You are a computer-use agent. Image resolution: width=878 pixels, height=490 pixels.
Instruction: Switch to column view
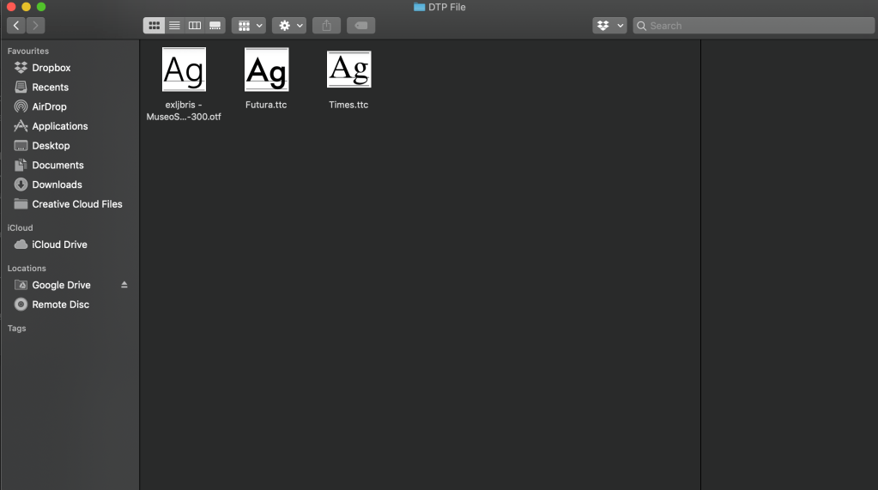195,26
